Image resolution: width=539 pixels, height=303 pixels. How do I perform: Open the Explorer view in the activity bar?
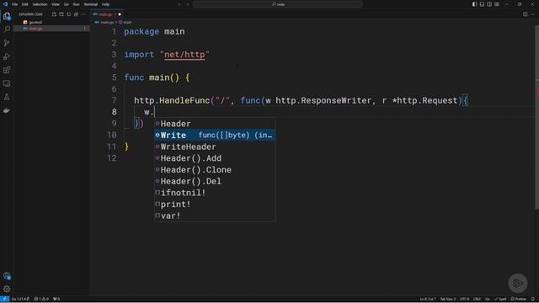pyautogui.click(x=7, y=16)
